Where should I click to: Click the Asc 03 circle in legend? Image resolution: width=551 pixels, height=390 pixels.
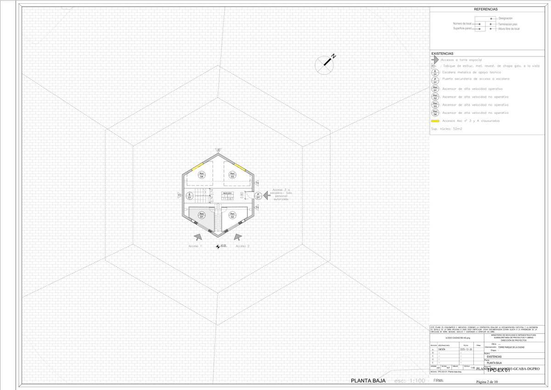(x=435, y=105)
